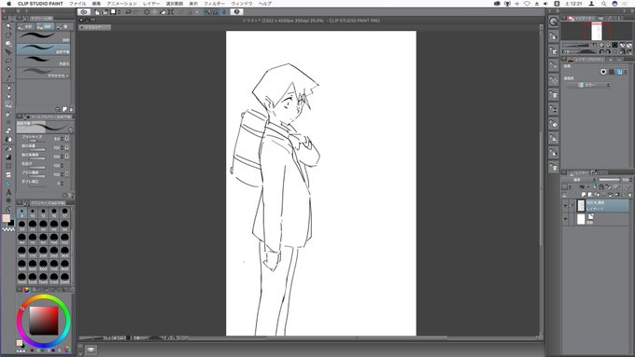Open the help question mark icon
635x357 pixels.
tap(237, 12)
